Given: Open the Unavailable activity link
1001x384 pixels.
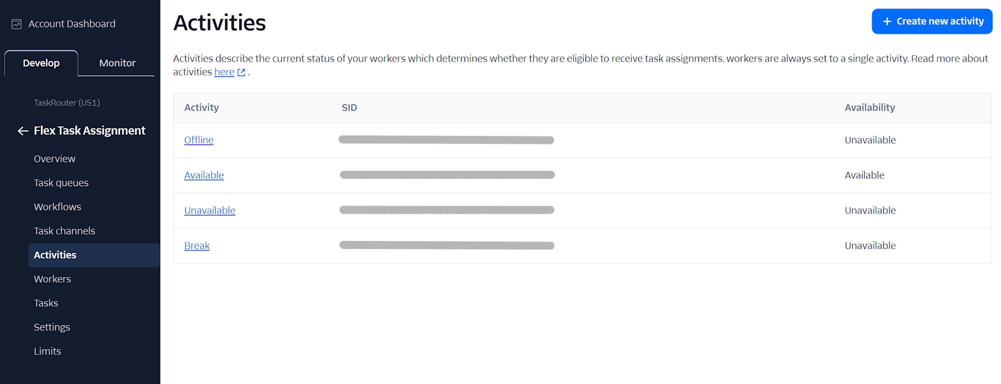Looking at the screenshot, I should [210, 210].
